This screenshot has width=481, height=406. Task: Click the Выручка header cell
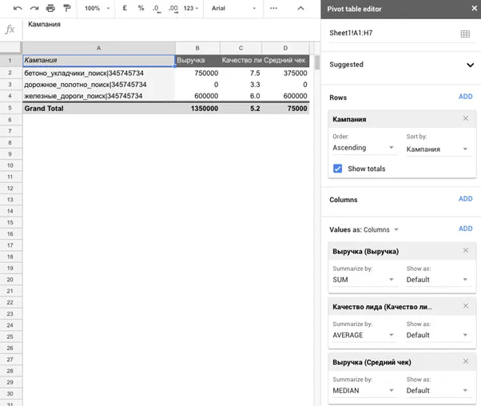197,61
